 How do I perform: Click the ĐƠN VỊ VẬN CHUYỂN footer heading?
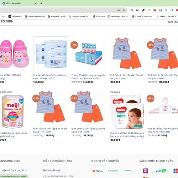(x=105, y=161)
